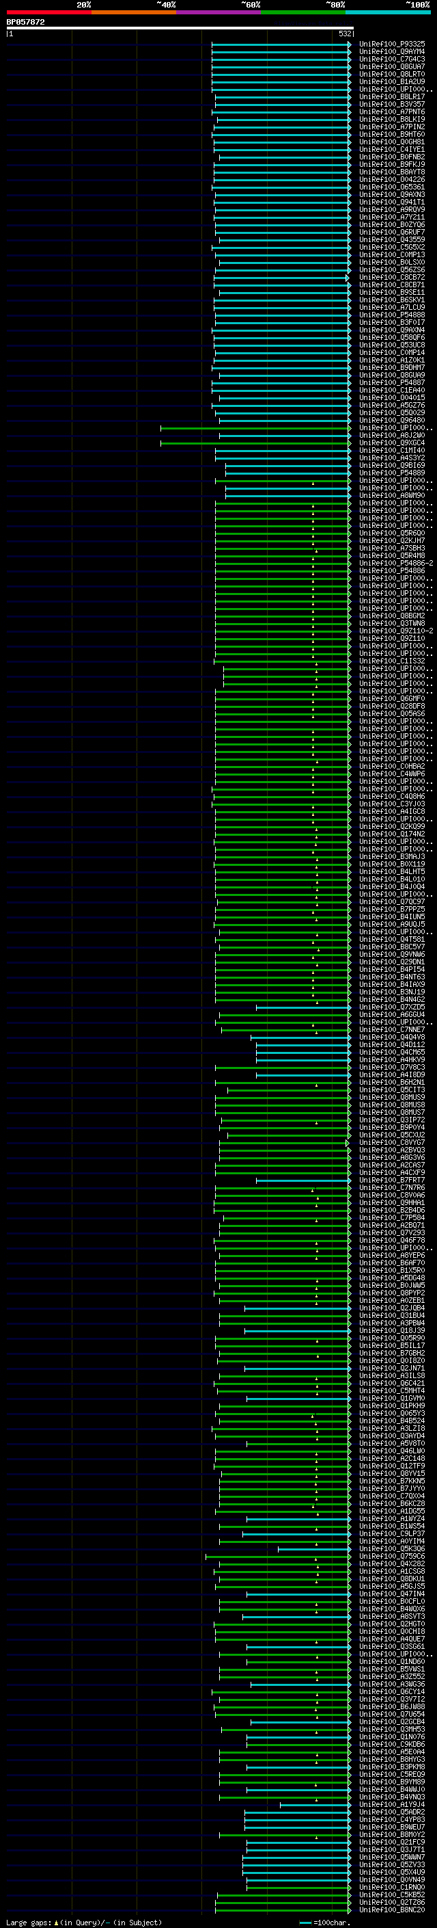Click hit name UniRef100_Q0GH81

(392, 142)
